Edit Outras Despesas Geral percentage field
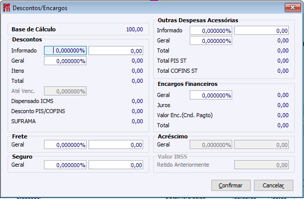Image resolution: width=304 pixels, height=199 pixels. pos(211,40)
